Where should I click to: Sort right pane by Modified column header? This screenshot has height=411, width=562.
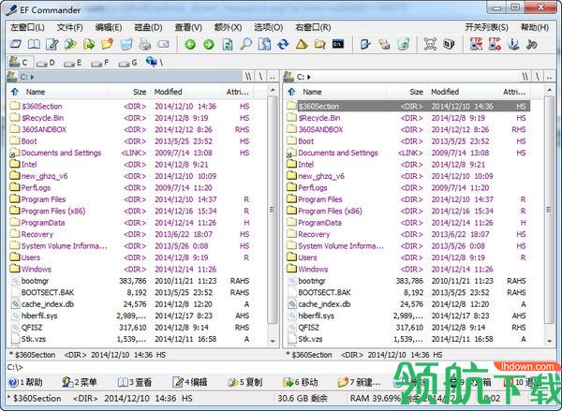pos(463,92)
